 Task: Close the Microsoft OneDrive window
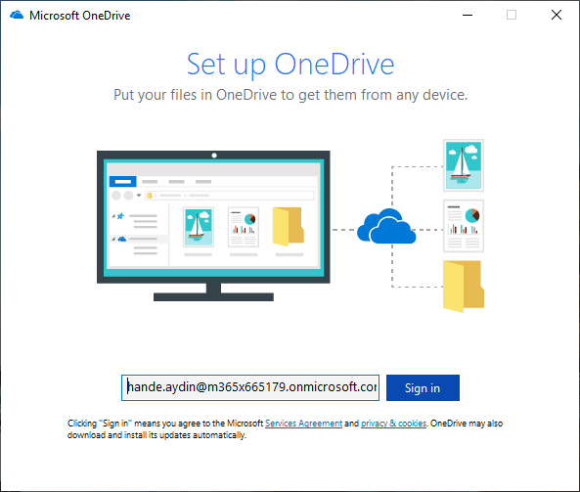[x=556, y=16]
